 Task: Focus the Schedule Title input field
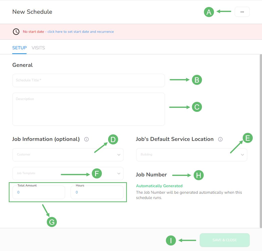[x=89, y=80]
